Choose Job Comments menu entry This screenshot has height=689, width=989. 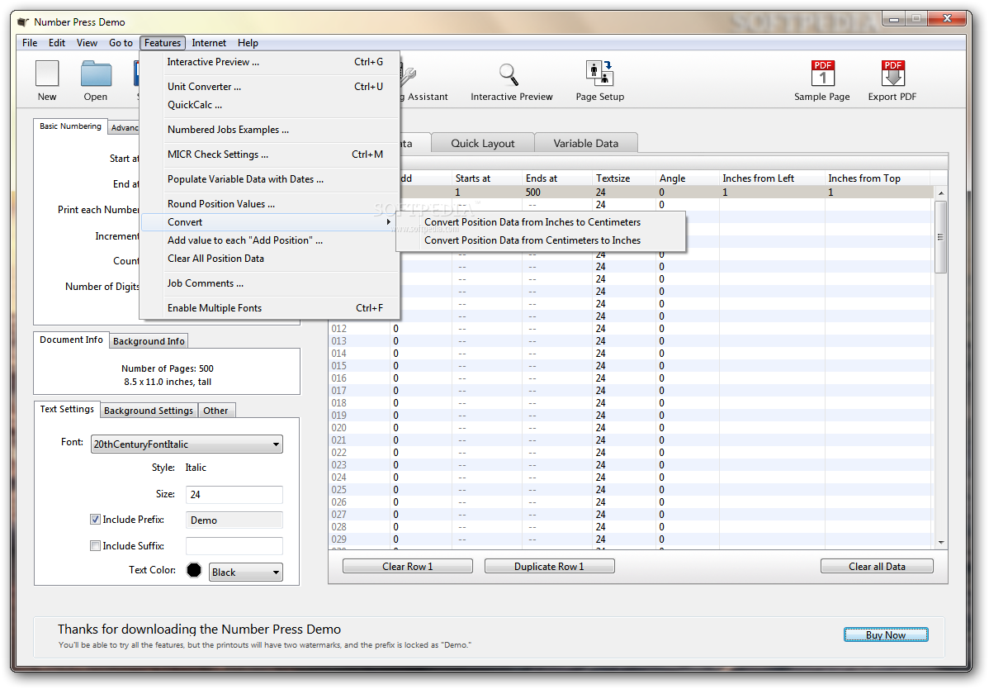(270, 283)
